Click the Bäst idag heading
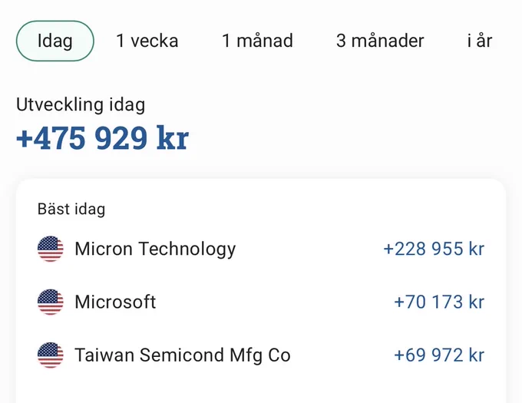Screen dimensions: 522x403 tap(71, 210)
